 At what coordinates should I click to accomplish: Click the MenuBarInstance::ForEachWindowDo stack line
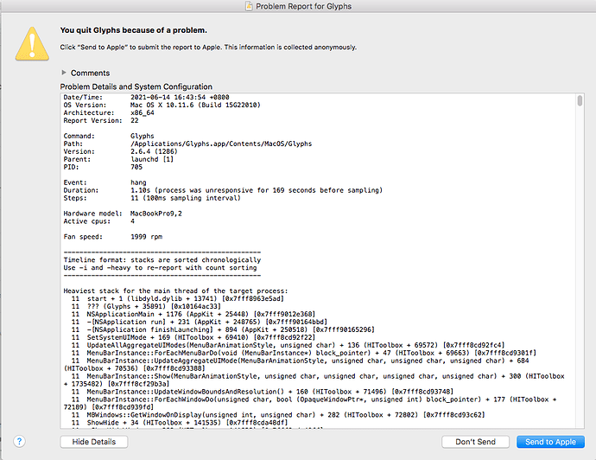click(310, 403)
